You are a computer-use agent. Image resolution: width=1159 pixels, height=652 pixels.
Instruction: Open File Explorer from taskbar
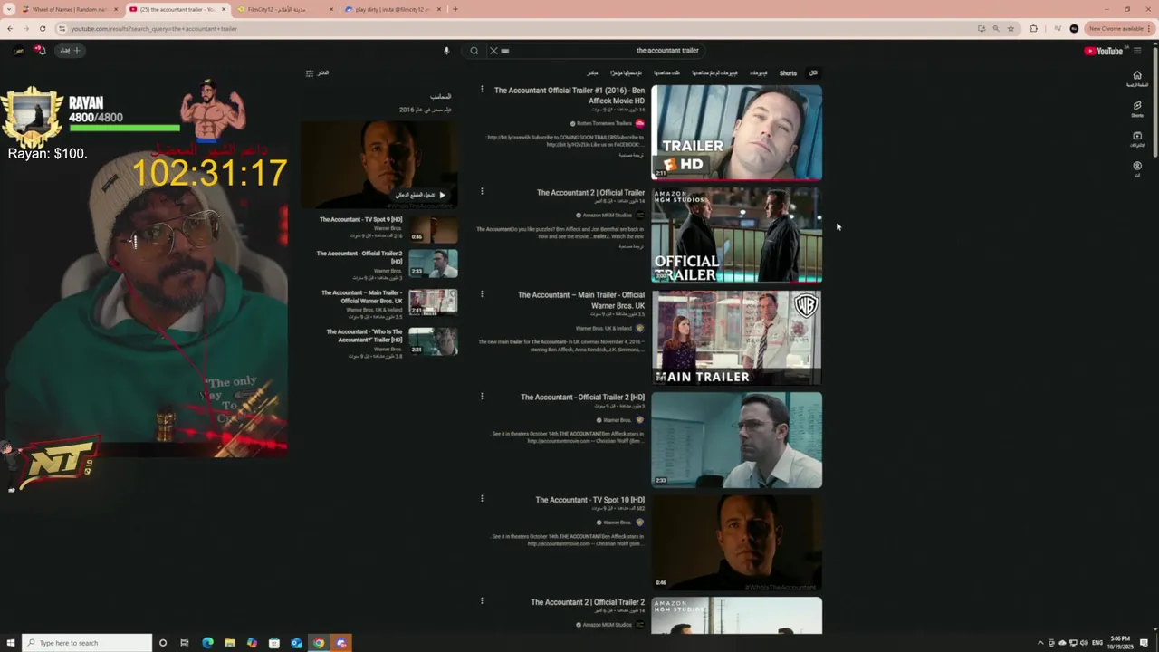pos(230,643)
